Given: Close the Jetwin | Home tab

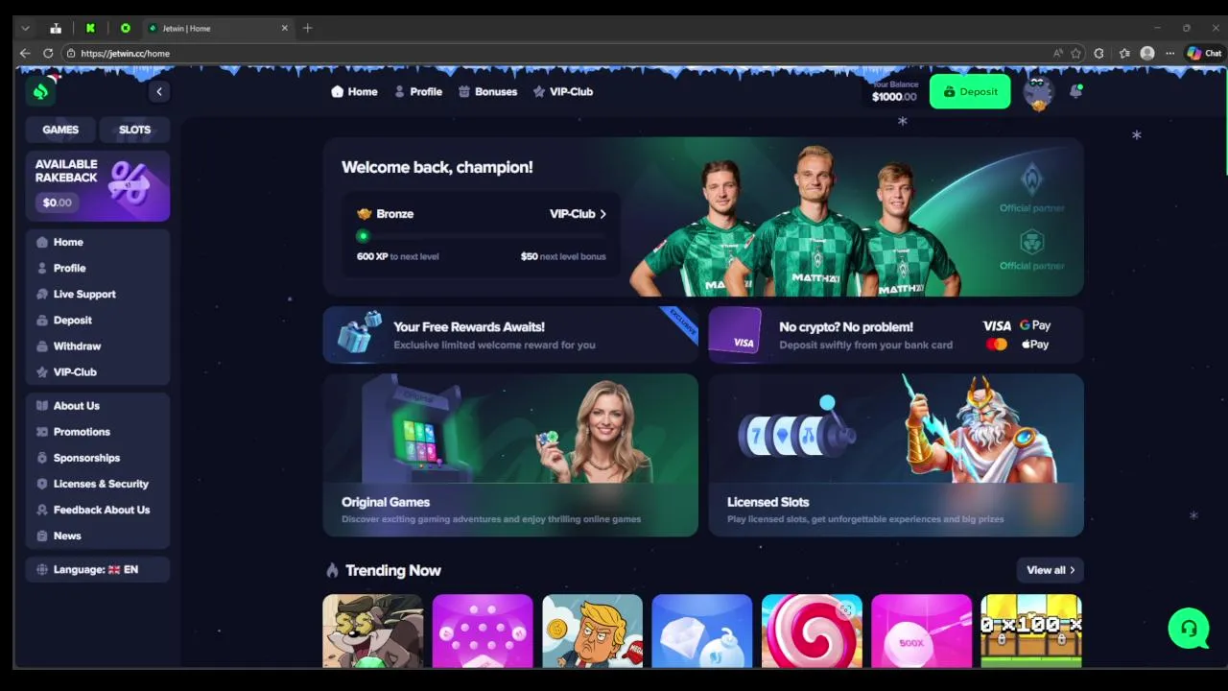Looking at the screenshot, I should pos(284,28).
